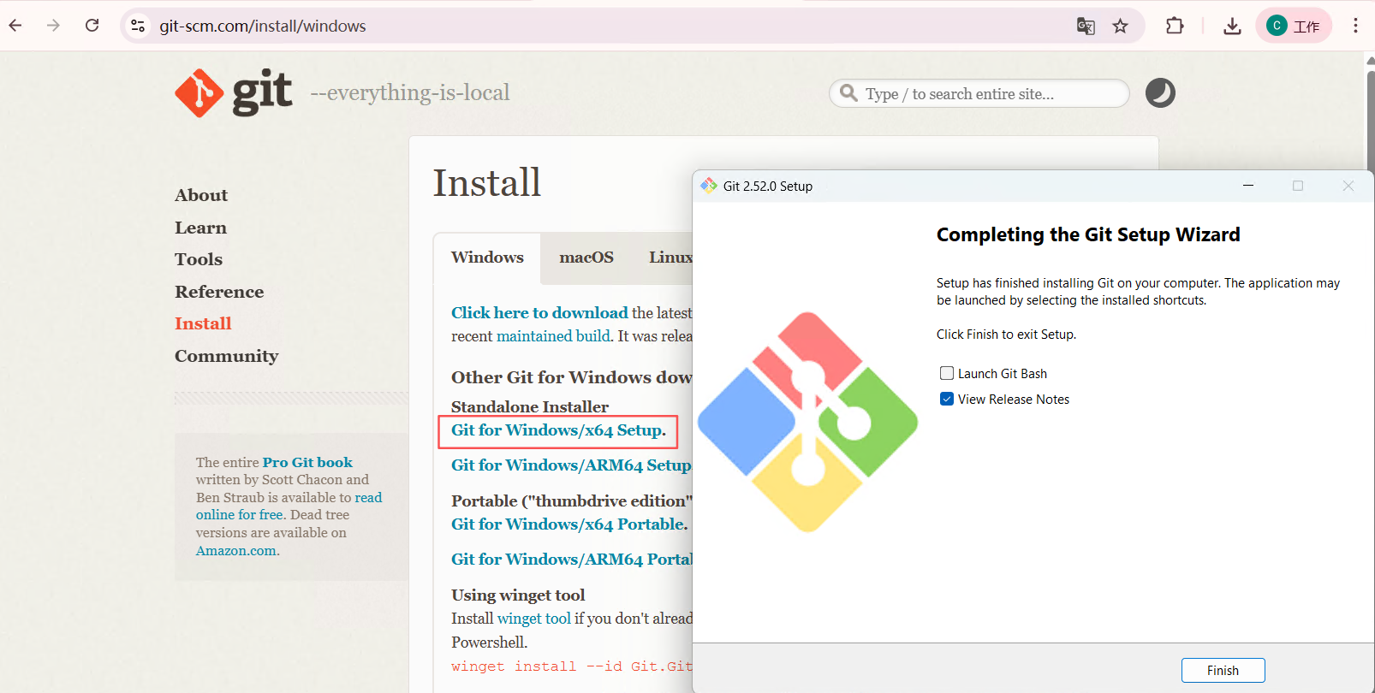Open the Community sidebar item

(x=227, y=356)
